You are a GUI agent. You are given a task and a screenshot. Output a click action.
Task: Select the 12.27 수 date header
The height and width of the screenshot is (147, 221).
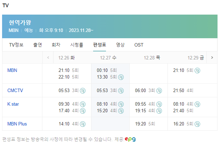(108, 58)
